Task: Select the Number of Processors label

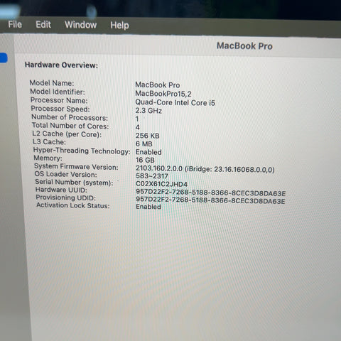Action: [x=70, y=117]
